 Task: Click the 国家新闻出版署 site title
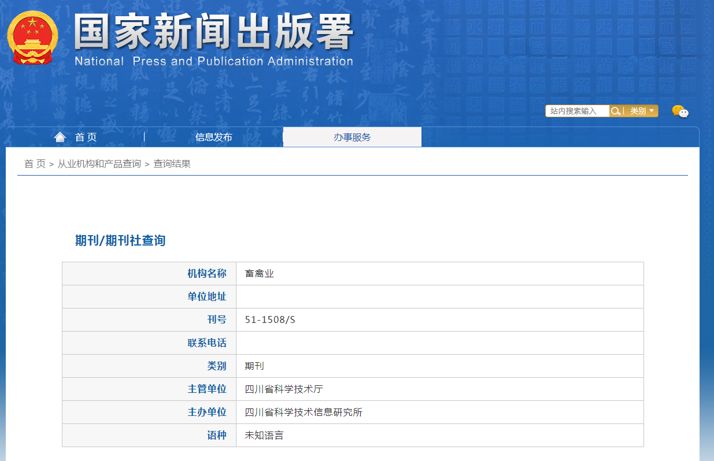click(213, 32)
